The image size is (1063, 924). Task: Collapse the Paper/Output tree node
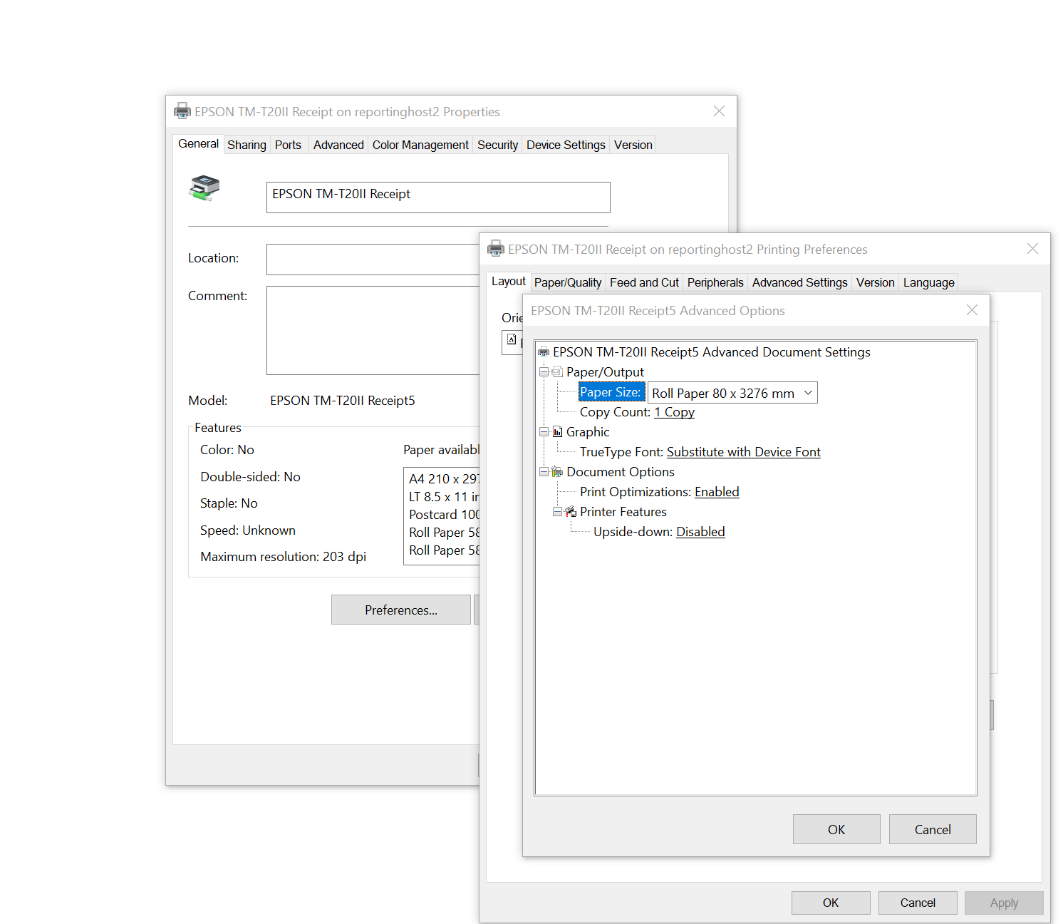544,372
